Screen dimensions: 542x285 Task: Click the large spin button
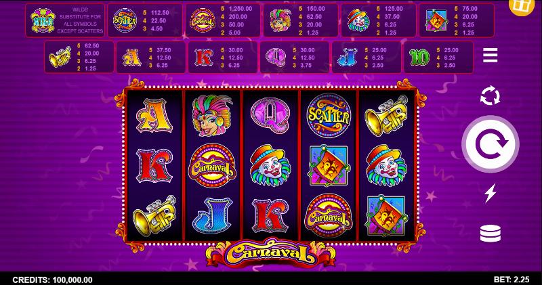click(490, 144)
